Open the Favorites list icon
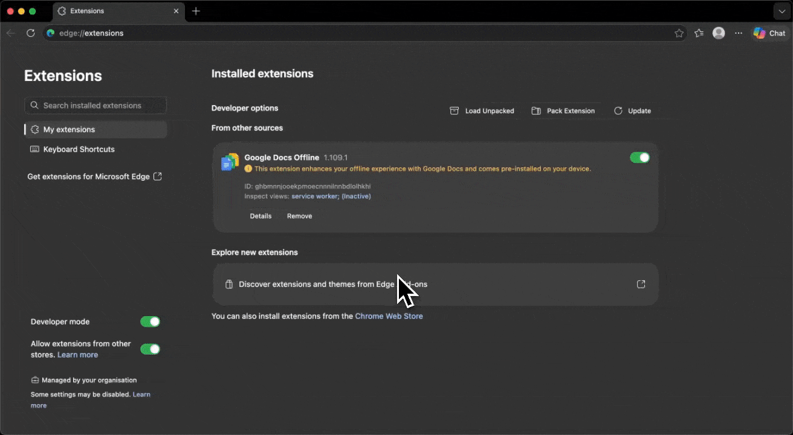 (x=699, y=33)
